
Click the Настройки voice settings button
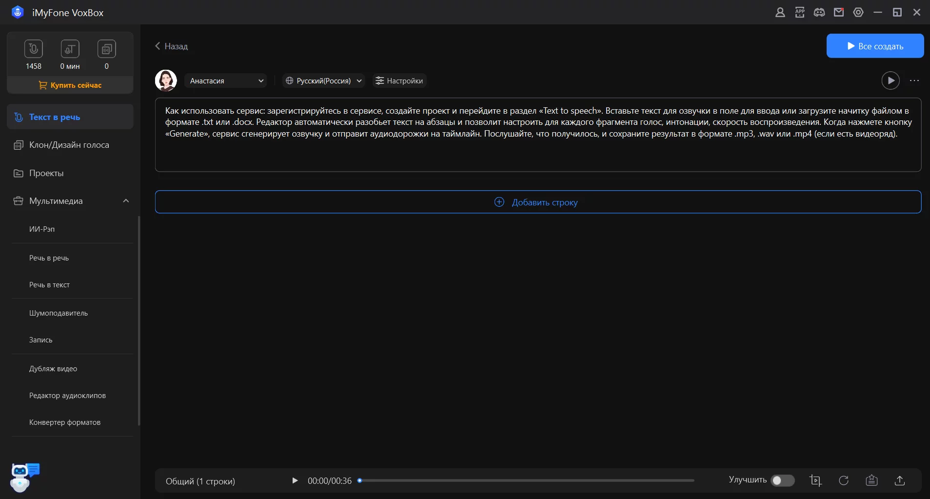(399, 81)
